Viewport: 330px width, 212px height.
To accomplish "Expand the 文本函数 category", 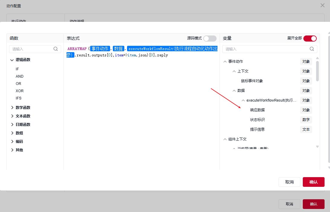I will (x=12, y=116).
